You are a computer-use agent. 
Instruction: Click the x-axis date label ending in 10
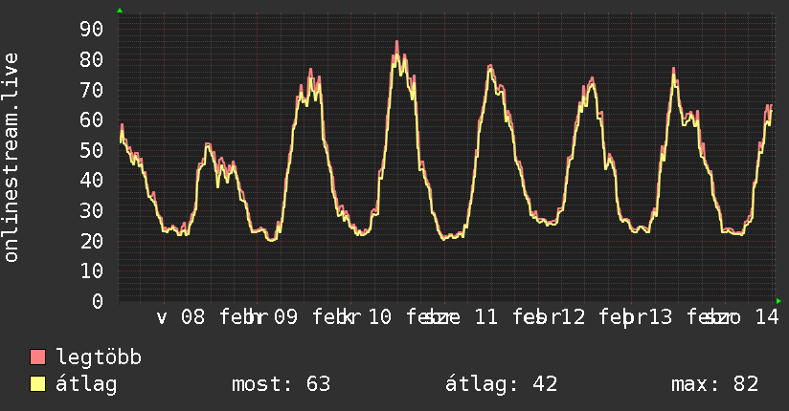tap(351, 317)
